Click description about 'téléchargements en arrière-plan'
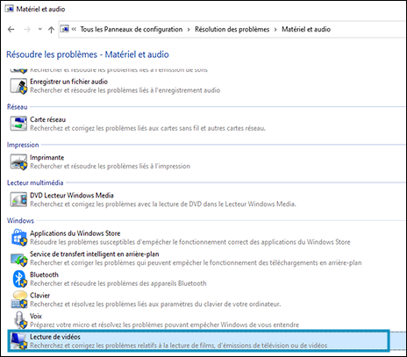 click(196, 263)
